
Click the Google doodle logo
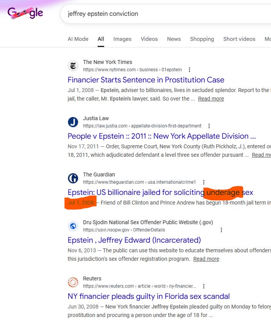click(25, 13)
